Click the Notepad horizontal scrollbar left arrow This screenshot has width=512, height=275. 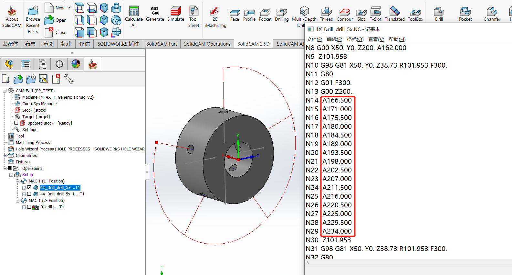coord(308,262)
